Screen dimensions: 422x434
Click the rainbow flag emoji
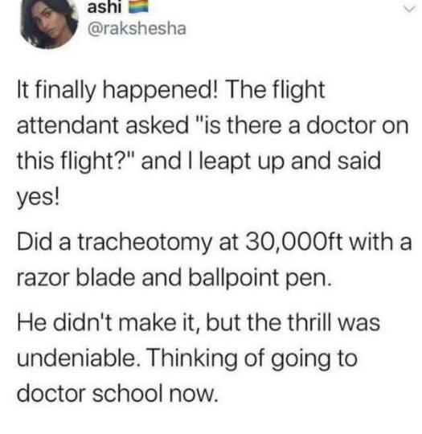tap(138, 7)
